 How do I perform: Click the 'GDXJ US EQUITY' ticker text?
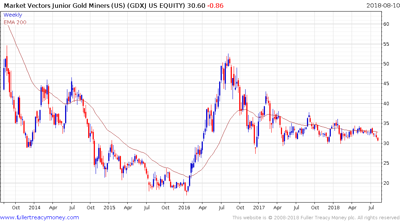coord(156,6)
